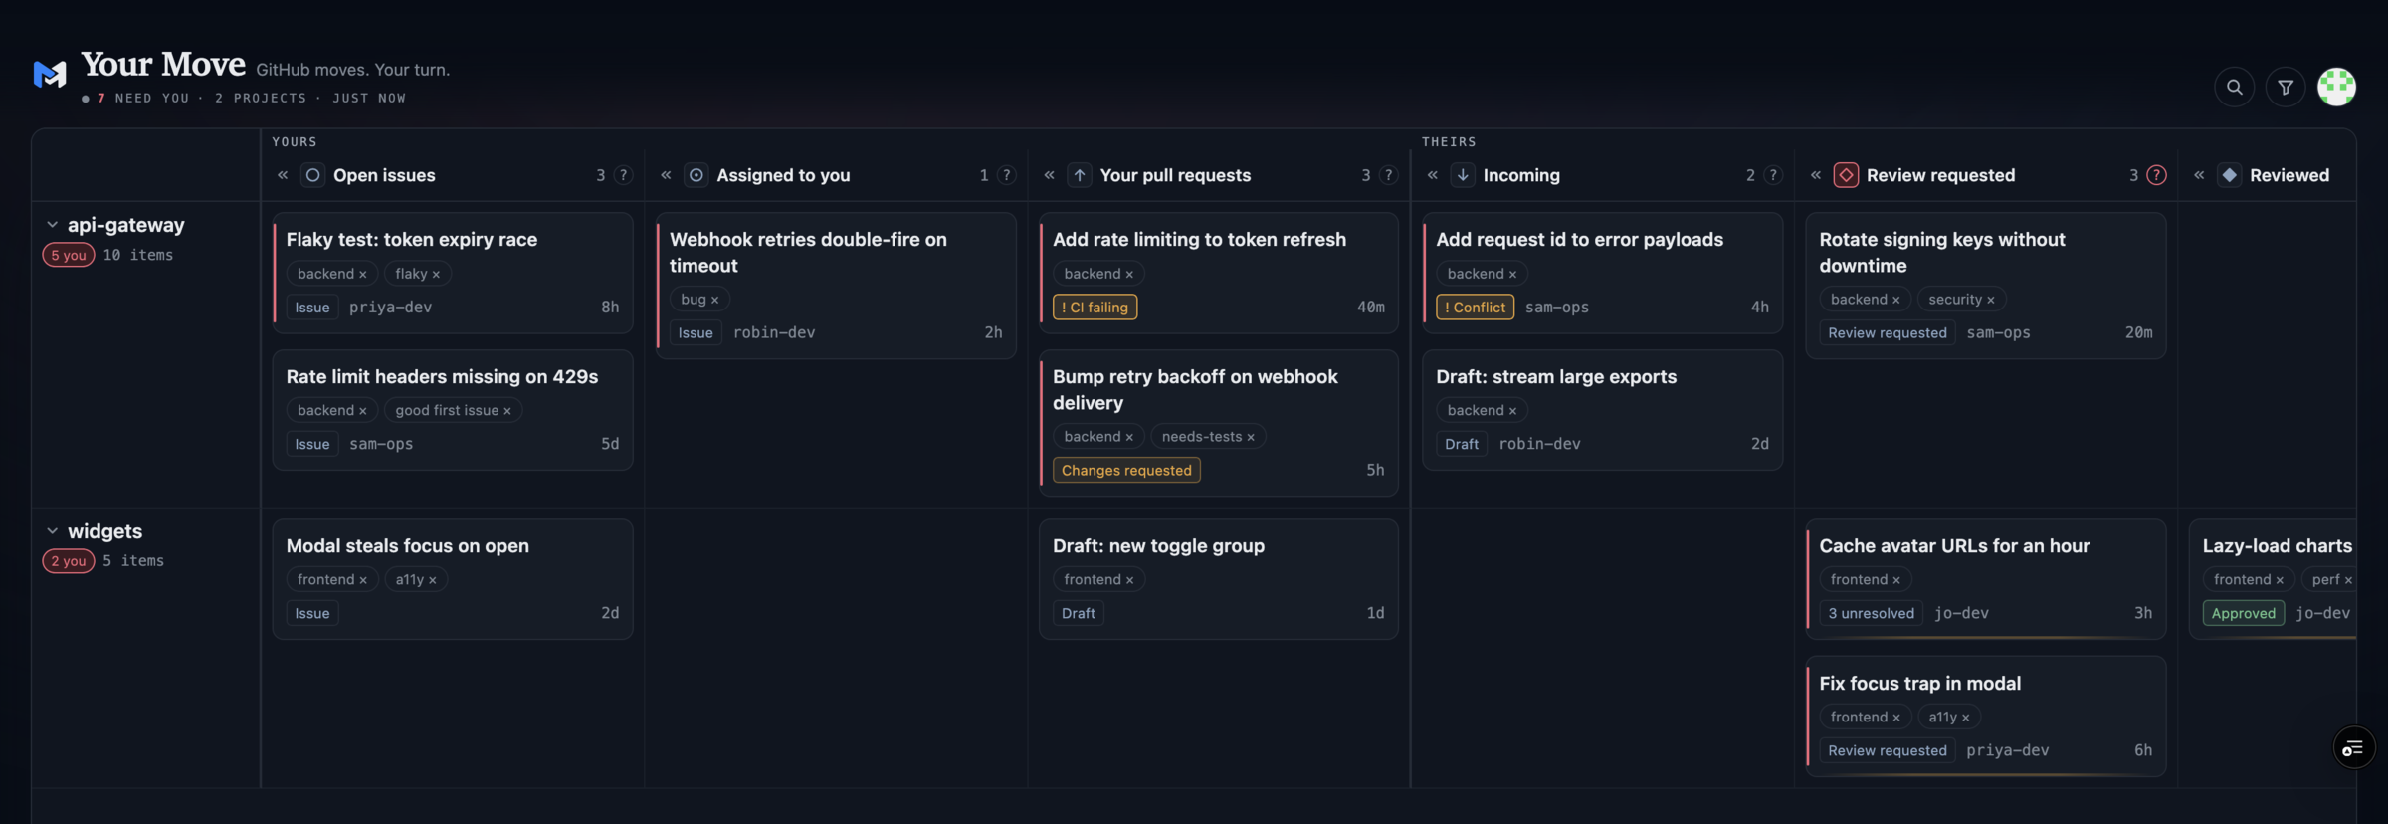Open Rotate signing keys without downtime PR

pyautogui.click(x=1985, y=286)
